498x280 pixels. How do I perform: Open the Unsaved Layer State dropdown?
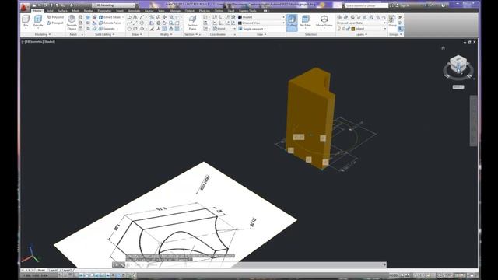(x=361, y=23)
